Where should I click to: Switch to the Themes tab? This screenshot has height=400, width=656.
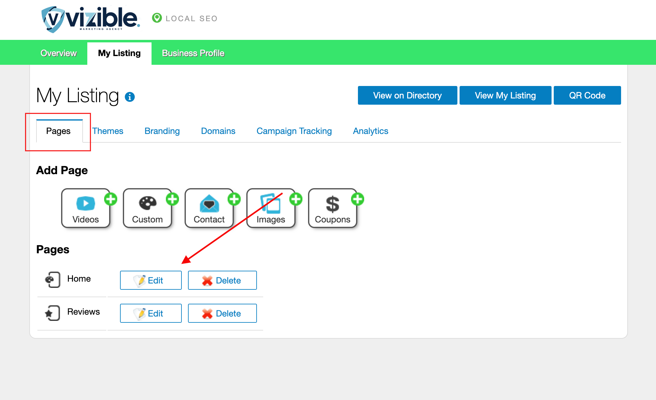[108, 131]
